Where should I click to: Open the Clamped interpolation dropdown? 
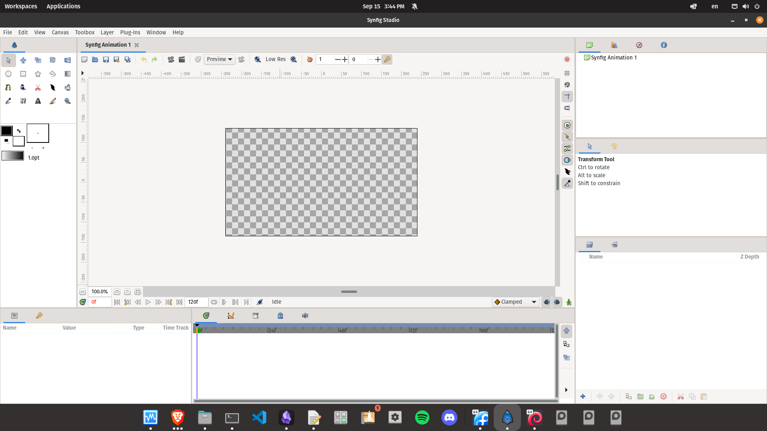(515, 302)
